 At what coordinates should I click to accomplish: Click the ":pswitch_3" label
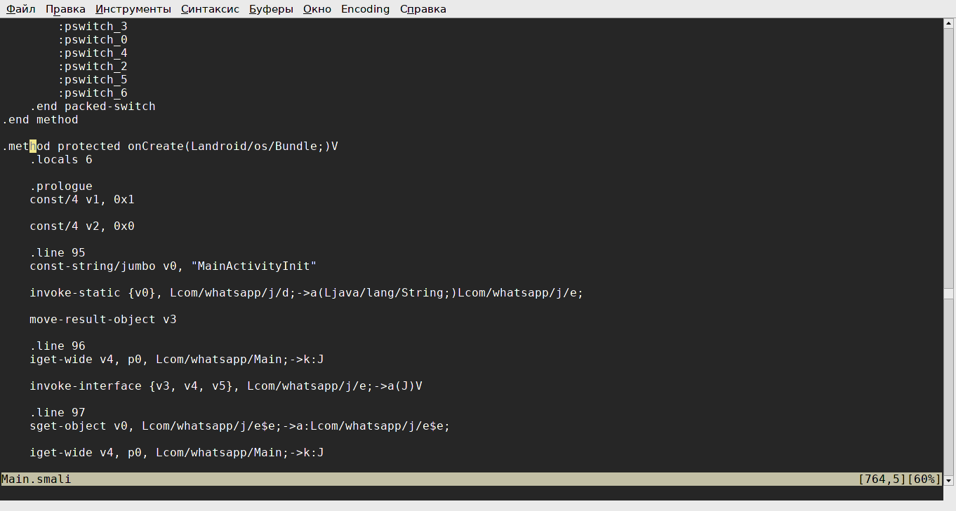92,27
